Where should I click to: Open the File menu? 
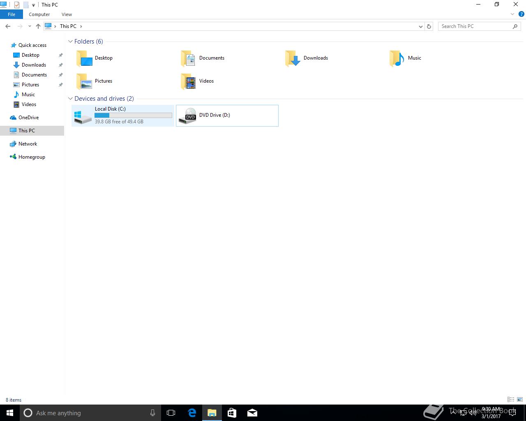[12, 14]
